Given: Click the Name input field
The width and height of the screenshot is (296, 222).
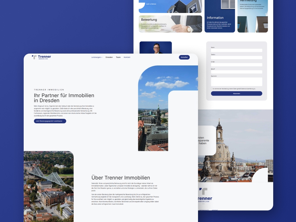Looking at the screenshot, I should pos(236,50).
